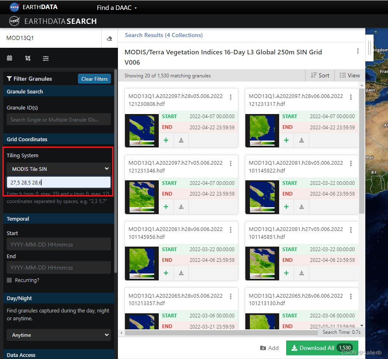The height and width of the screenshot is (359, 388).
Task: Open options for h27v05 A2022081 granule
Action: click(x=351, y=230)
